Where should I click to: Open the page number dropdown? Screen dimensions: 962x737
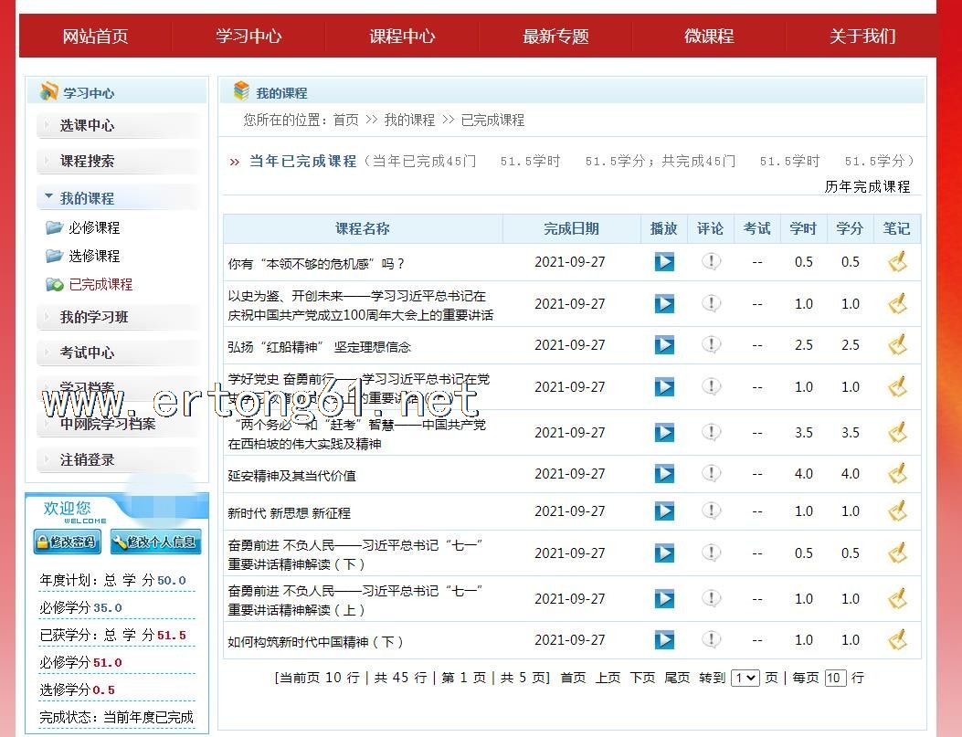click(x=745, y=678)
